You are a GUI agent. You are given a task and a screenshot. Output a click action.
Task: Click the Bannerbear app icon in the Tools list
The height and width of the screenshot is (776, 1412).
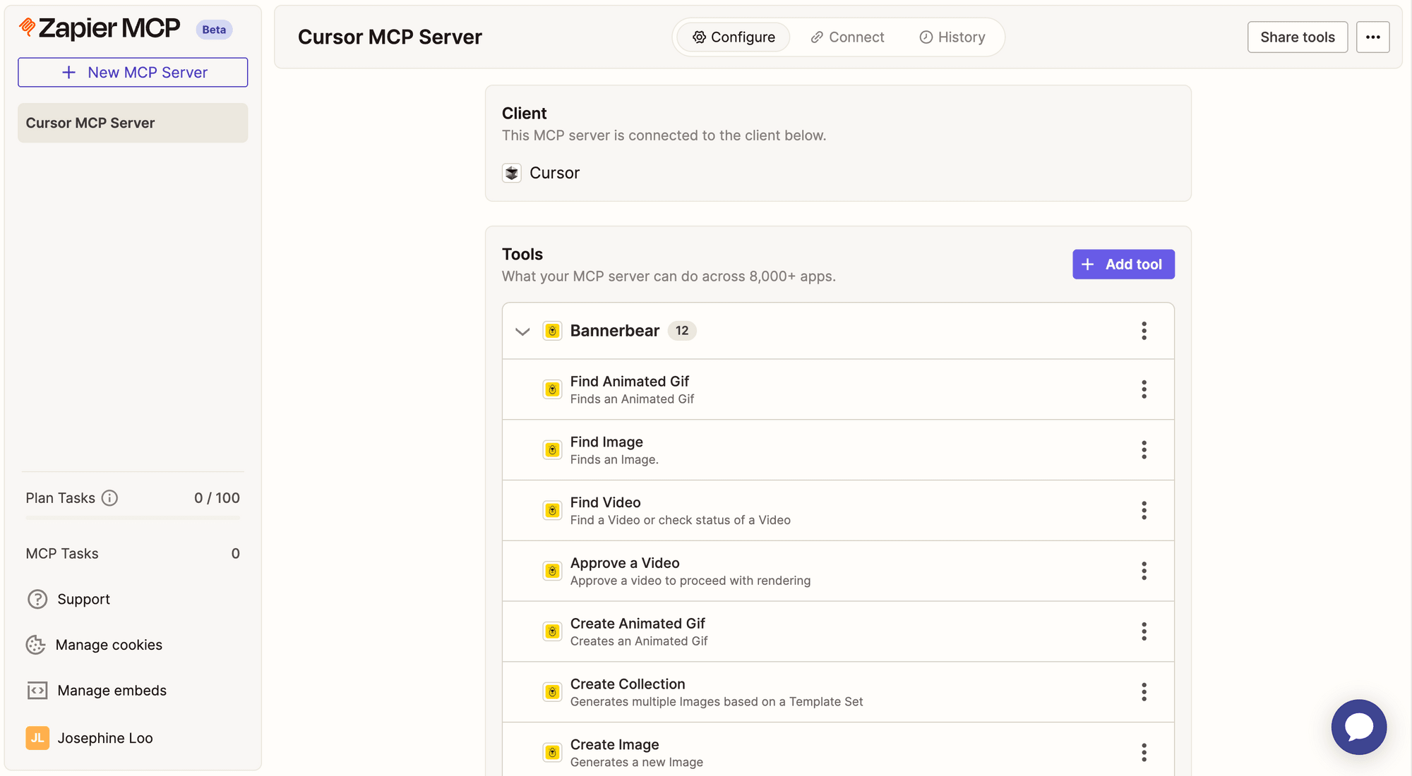pyautogui.click(x=552, y=330)
